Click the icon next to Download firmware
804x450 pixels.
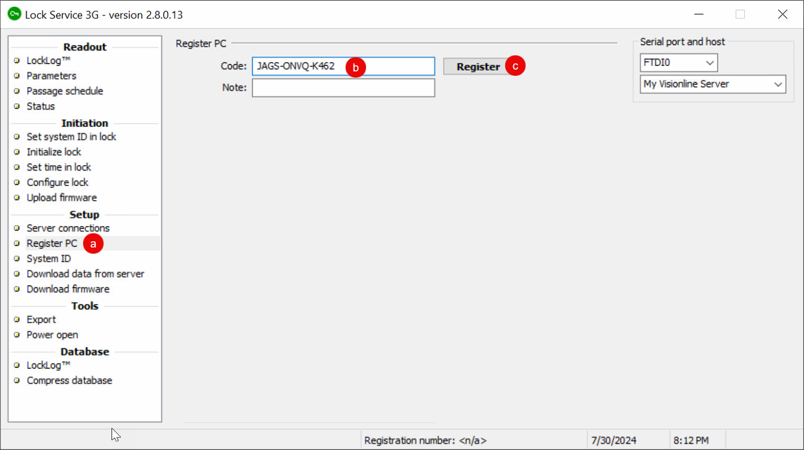click(17, 289)
